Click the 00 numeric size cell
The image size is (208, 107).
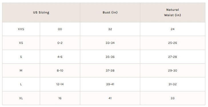tap(60, 29)
